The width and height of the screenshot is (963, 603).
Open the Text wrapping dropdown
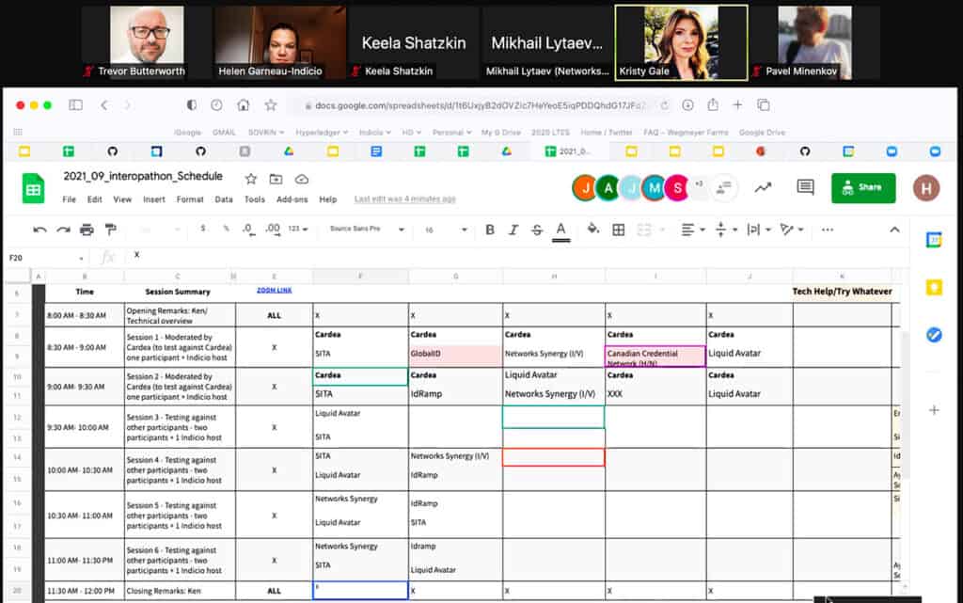[759, 230]
